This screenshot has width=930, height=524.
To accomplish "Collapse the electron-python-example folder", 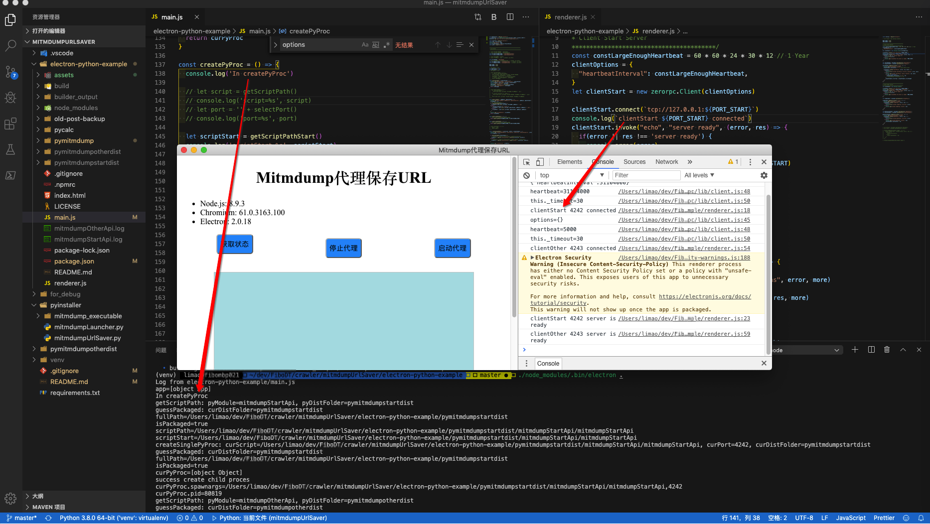I will 84,64.
